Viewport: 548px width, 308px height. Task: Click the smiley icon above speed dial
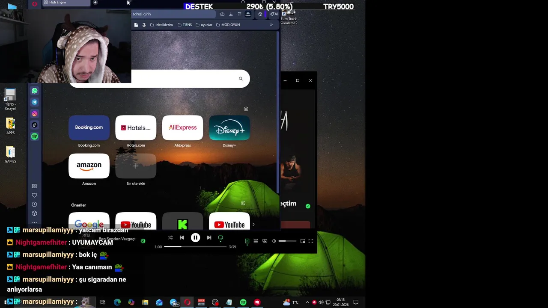[x=246, y=109]
